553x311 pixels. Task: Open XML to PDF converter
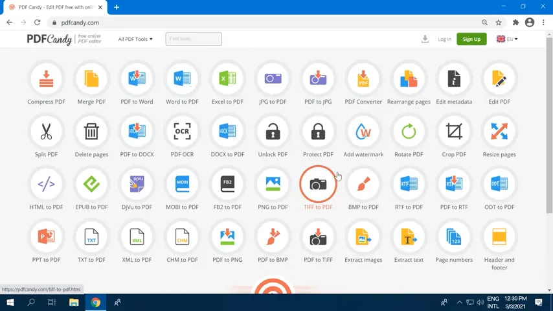tap(137, 236)
